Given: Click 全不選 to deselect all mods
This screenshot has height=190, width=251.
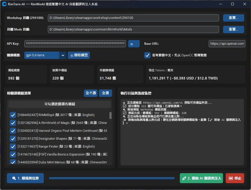Looking at the screenshot, I should click(x=91, y=93).
